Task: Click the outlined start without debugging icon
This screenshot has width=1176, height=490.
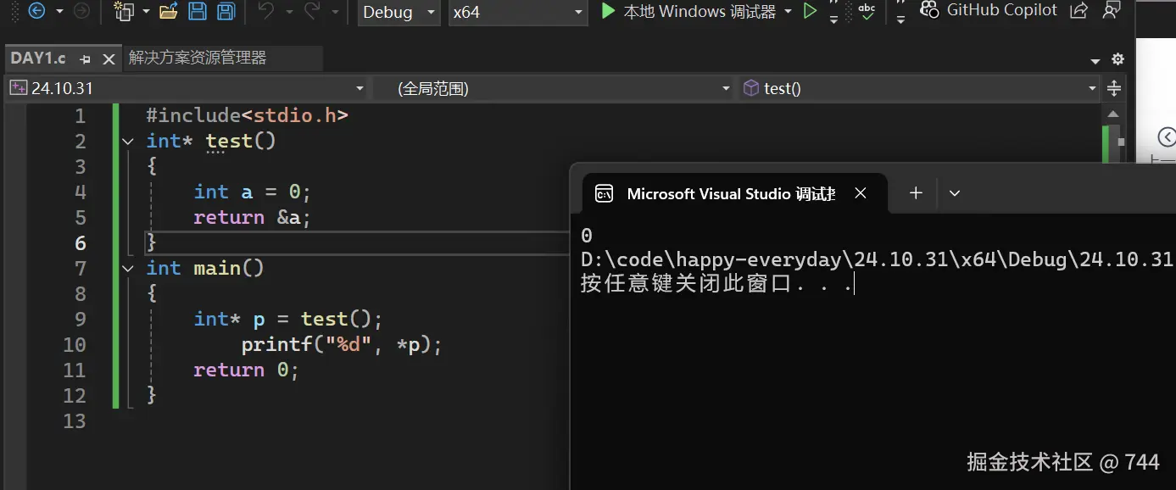Action: tap(810, 11)
